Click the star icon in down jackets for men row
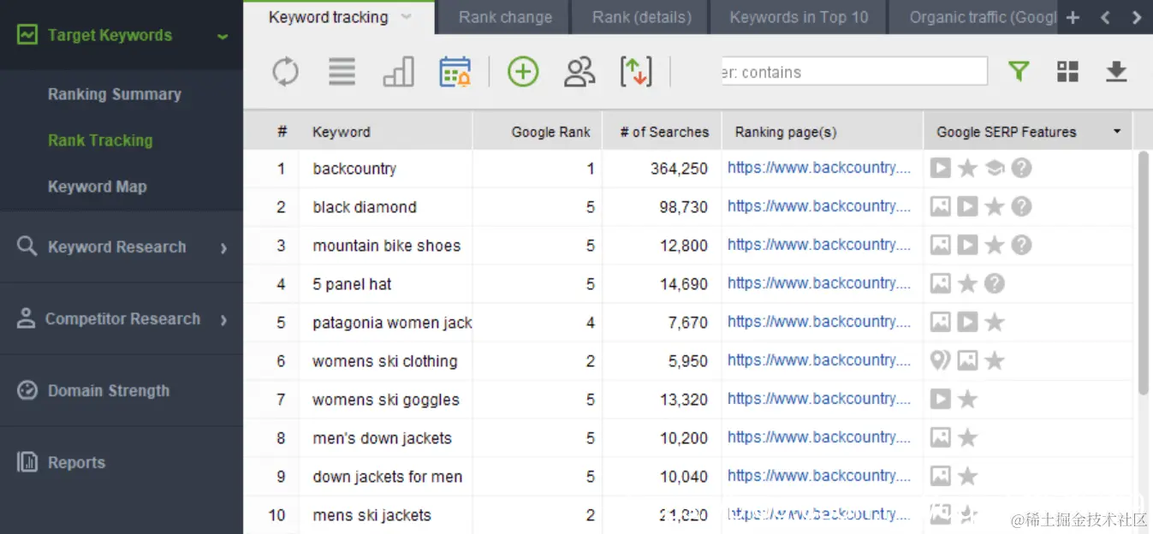 pos(967,476)
